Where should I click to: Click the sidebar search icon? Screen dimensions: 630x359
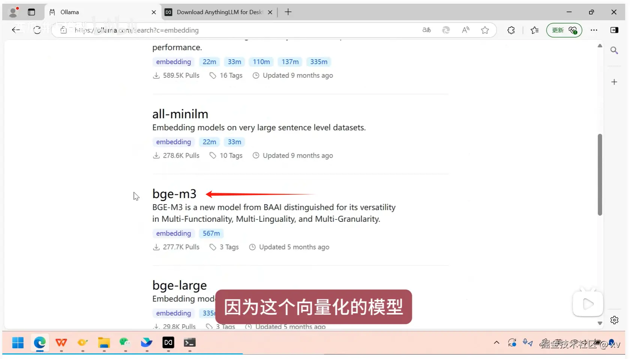click(614, 50)
